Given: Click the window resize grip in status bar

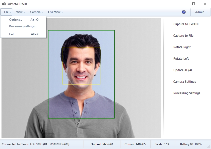Looking at the screenshot, I should 209,147.
